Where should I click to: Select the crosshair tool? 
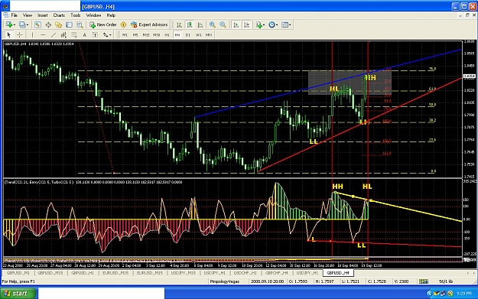tap(20, 35)
